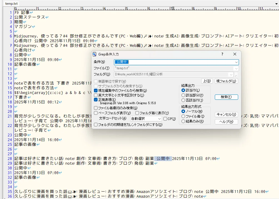Click the 現フォルダ button
The image size is (279, 199).
tap(226, 81)
